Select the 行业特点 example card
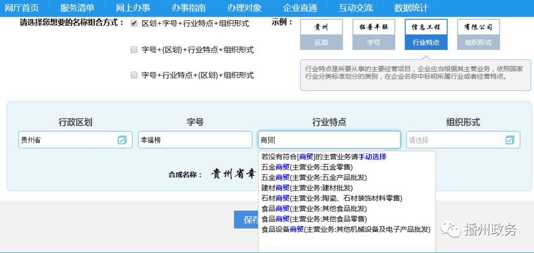The width and height of the screenshot is (534, 253). (426, 34)
